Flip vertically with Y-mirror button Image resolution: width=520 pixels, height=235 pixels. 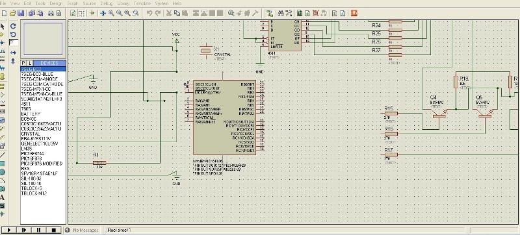(13, 61)
